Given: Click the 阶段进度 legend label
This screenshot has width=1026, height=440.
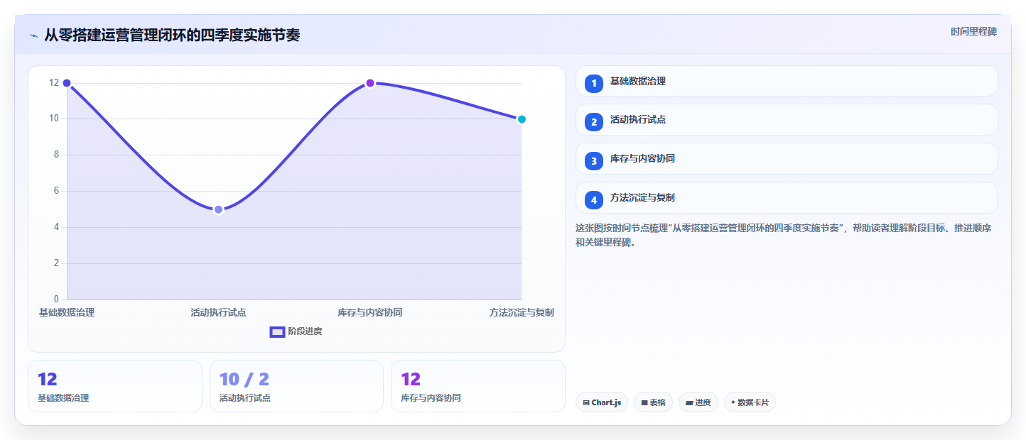Looking at the screenshot, I should click(x=305, y=331).
